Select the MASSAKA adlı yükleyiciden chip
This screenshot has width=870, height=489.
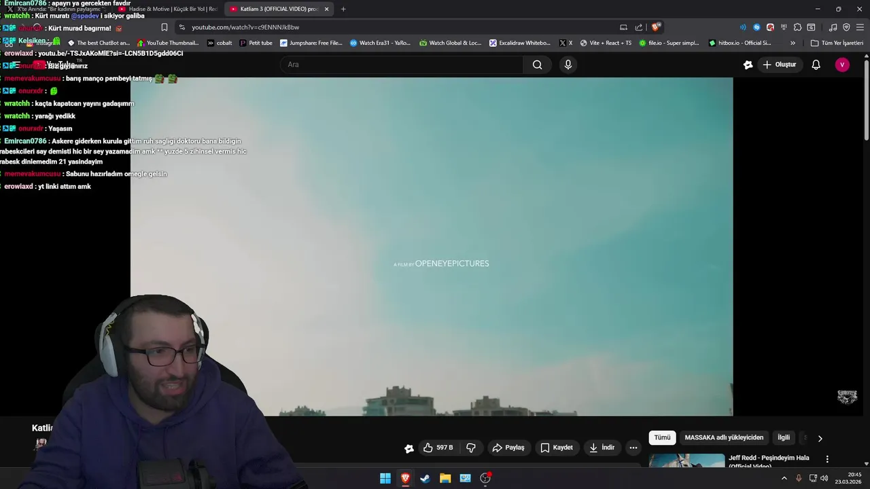click(724, 437)
